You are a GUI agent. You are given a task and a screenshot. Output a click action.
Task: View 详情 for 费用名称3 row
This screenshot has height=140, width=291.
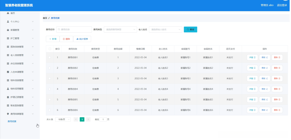[252, 78]
